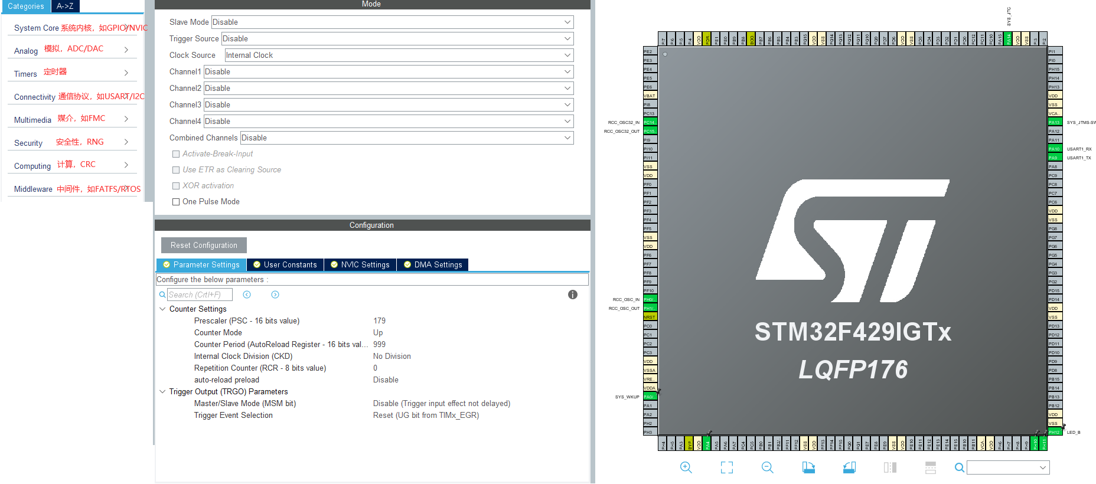
Task: Go to previous parameter search result
Action: (x=247, y=295)
